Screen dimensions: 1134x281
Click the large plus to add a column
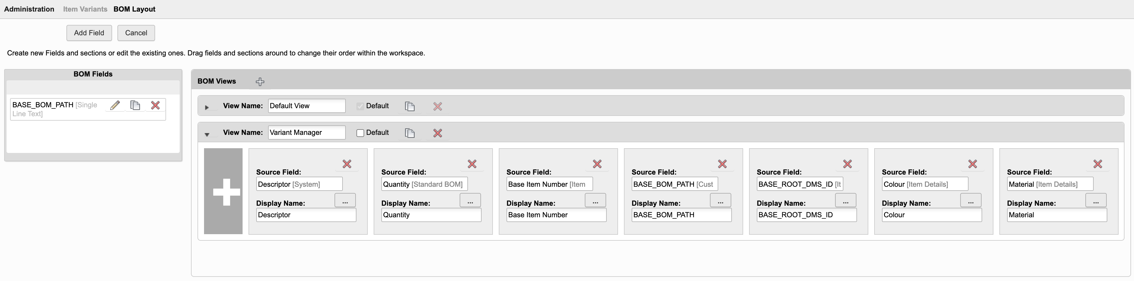click(x=223, y=191)
